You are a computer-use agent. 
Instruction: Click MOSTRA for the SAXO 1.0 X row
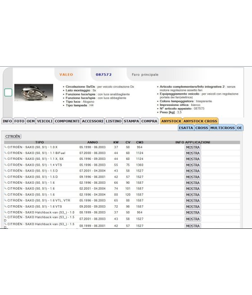(193, 147)
